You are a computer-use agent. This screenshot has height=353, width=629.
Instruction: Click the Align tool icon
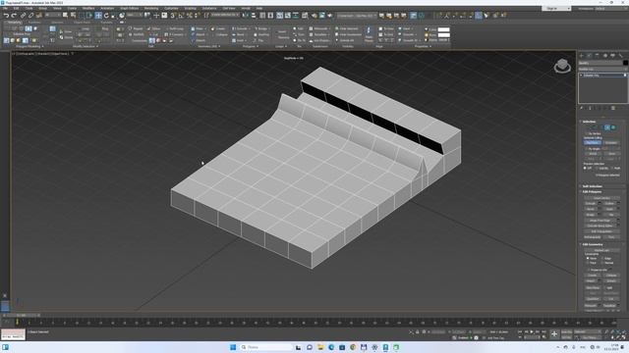click(254, 16)
